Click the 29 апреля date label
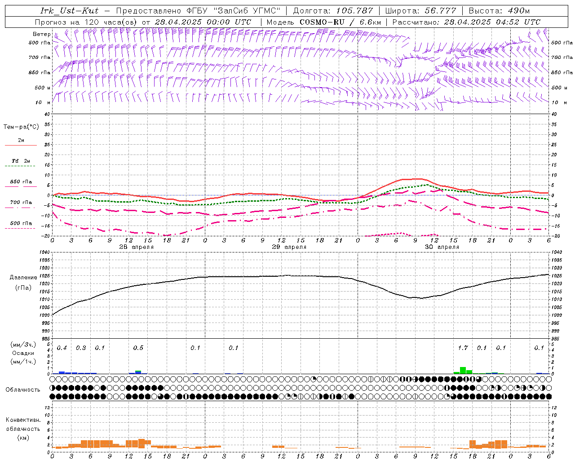Image resolution: width=575 pixels, height=460 pixels. coord(289,247)
